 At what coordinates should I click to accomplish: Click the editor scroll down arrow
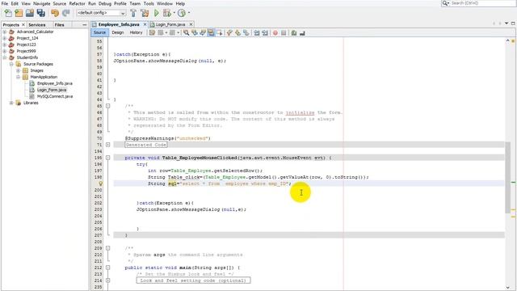click(508, 288)
